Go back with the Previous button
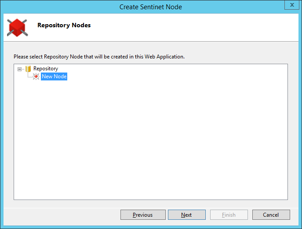 (143, 215)
